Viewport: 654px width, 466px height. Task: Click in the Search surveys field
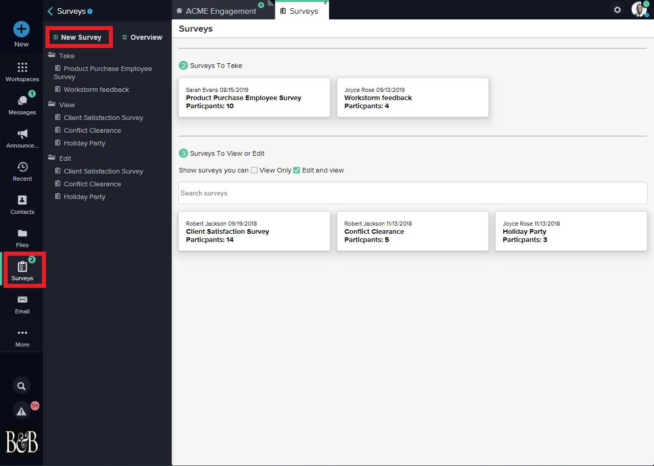[x=413, y=193]
